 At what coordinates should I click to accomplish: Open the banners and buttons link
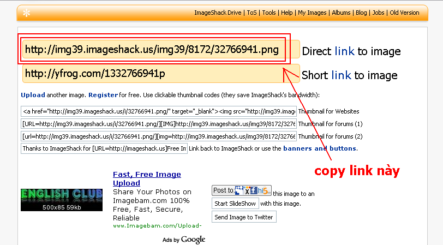(x=320, y=148)
